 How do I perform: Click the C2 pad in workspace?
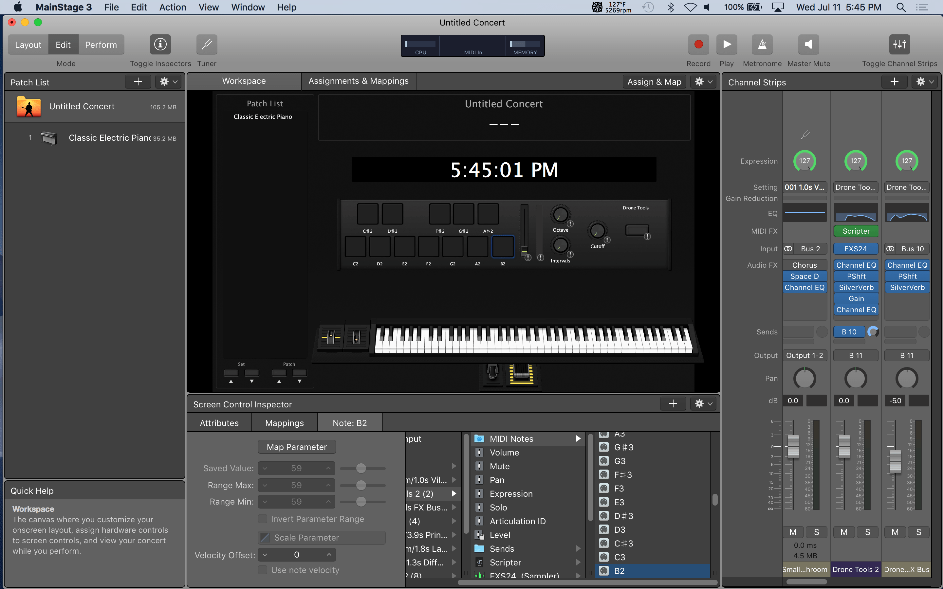coord(355,247)
